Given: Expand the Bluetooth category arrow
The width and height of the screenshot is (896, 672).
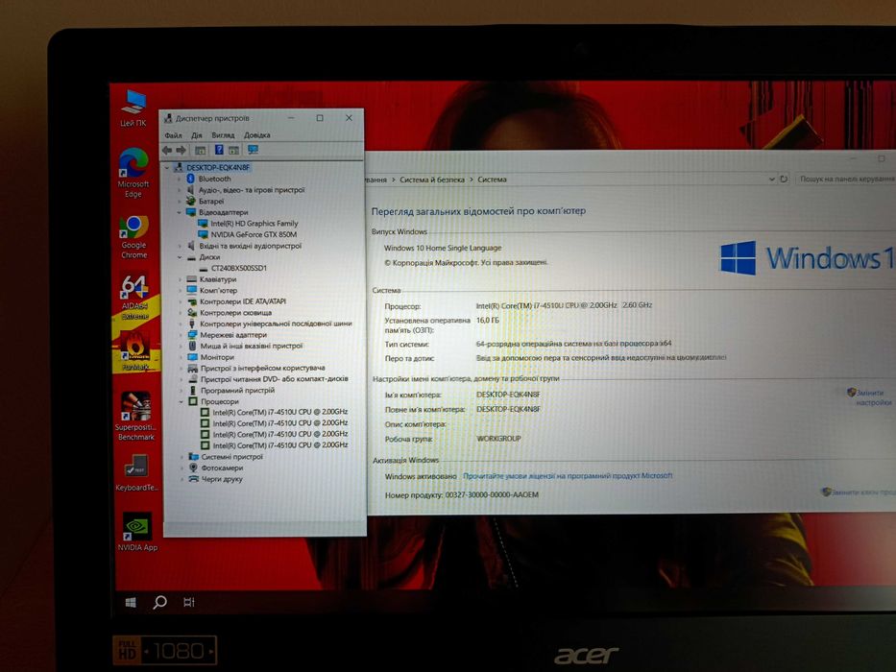Looking at the screenshot, I should point(179,179).
